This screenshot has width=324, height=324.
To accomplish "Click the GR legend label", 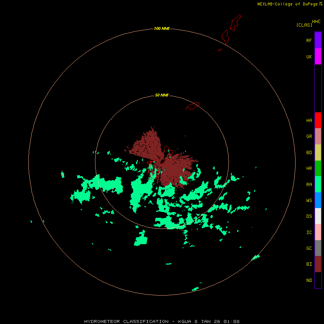I will click(x=309, y=136).
